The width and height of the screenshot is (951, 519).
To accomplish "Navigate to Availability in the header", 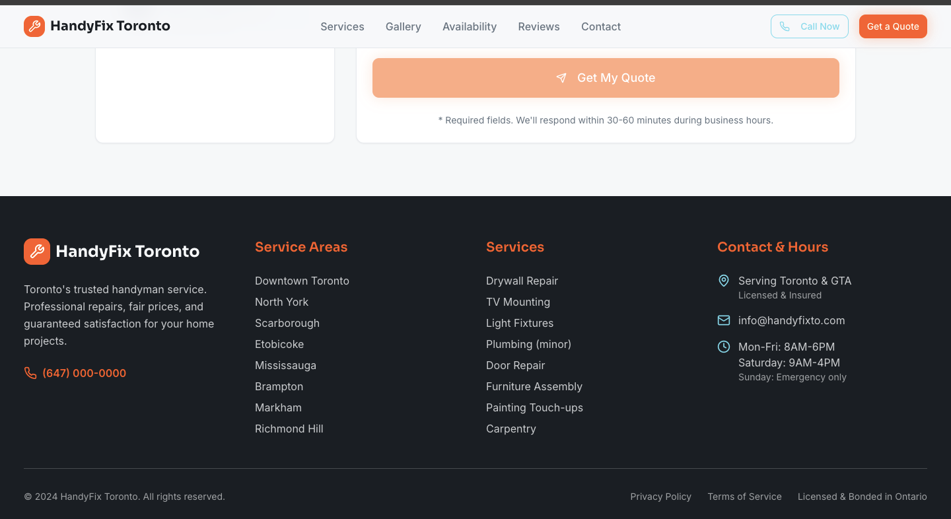I will [470, 26].
